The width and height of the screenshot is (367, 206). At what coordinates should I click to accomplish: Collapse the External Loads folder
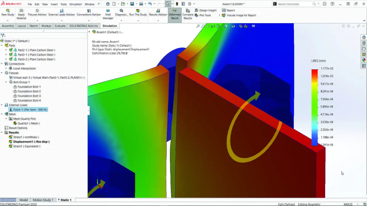pos(2,105)
